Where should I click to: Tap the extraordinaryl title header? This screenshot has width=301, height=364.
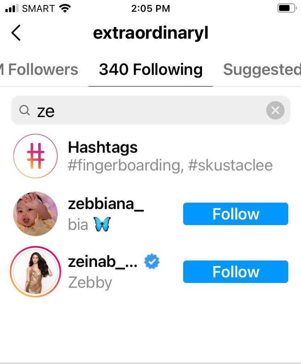click(x=150, y=33)
